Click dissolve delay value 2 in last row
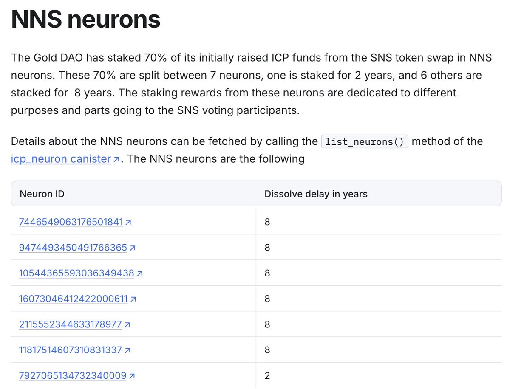510x389 pixels. click(267, 376)
